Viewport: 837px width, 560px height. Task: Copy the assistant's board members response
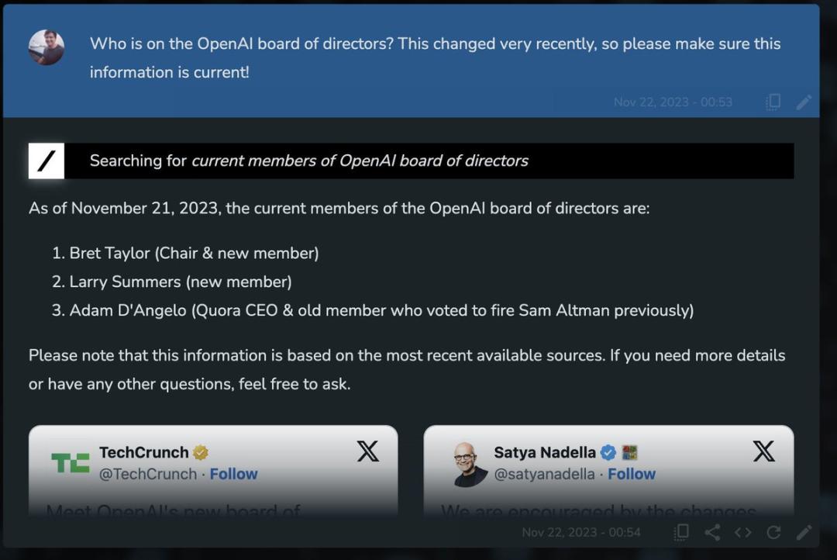(681, 532)
